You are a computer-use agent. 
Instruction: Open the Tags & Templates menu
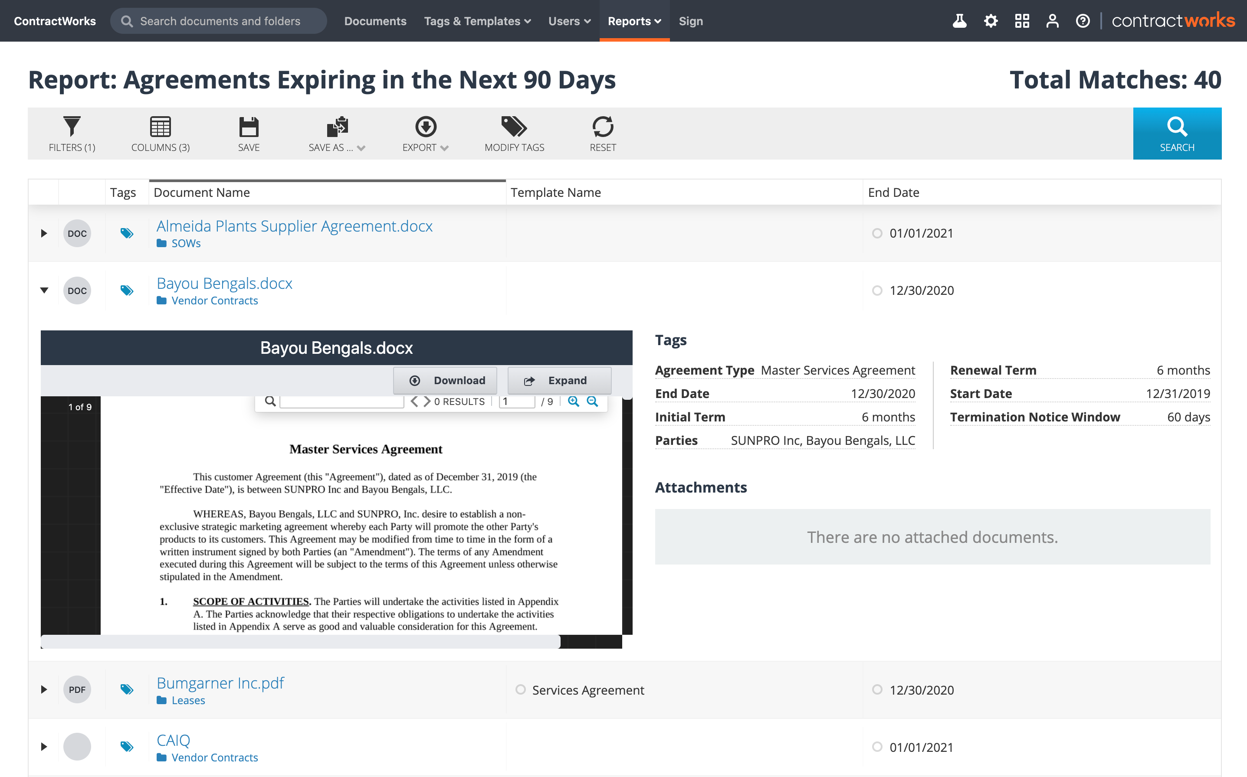tap(477, 21)
